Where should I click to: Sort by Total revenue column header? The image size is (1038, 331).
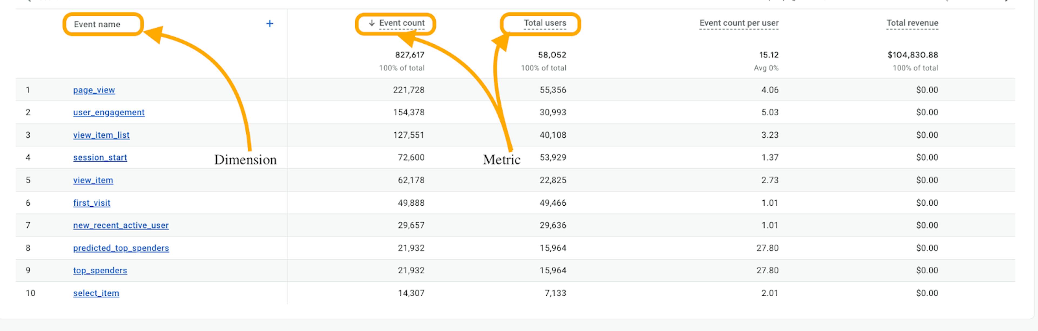click(912, 23)
